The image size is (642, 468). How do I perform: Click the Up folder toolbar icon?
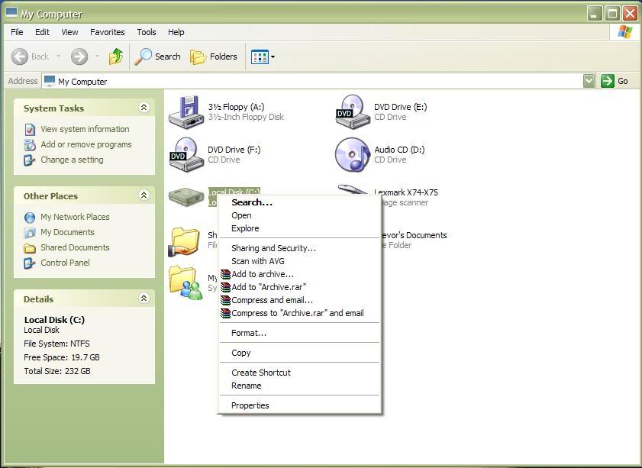[116, 56]
